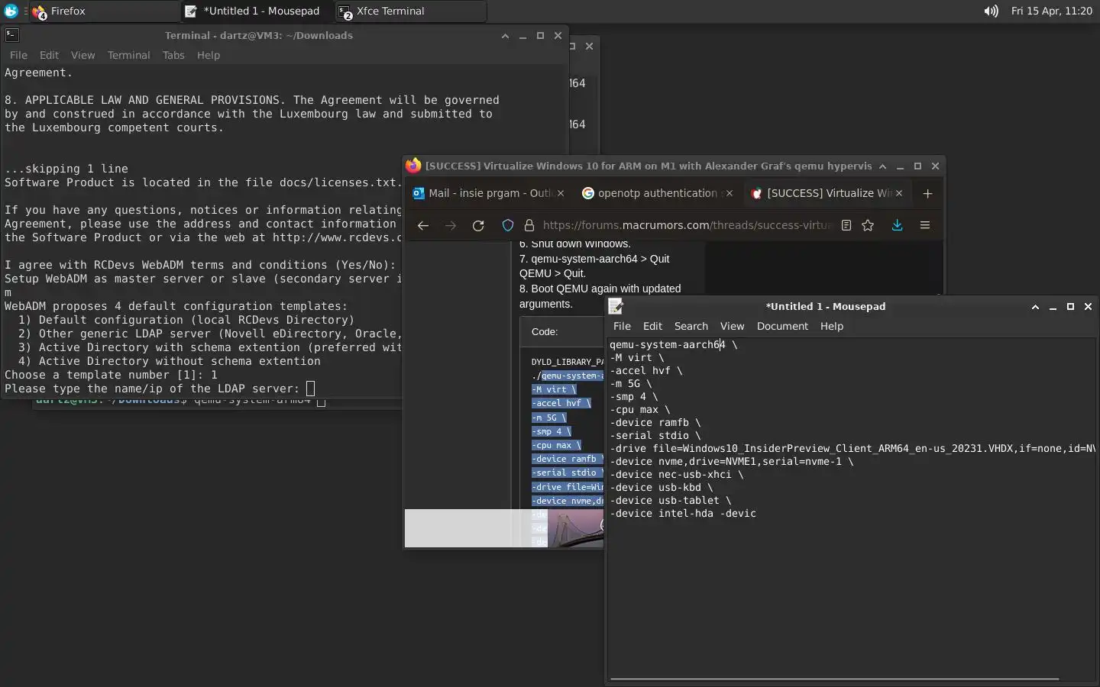Open the volume speaker icon in panel
This screenshot has width=1100, height=687.
click(x=991, y=11)
